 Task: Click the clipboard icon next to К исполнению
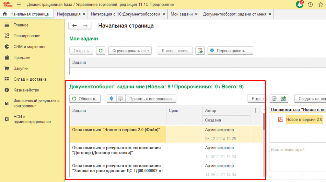click(200, 51)
